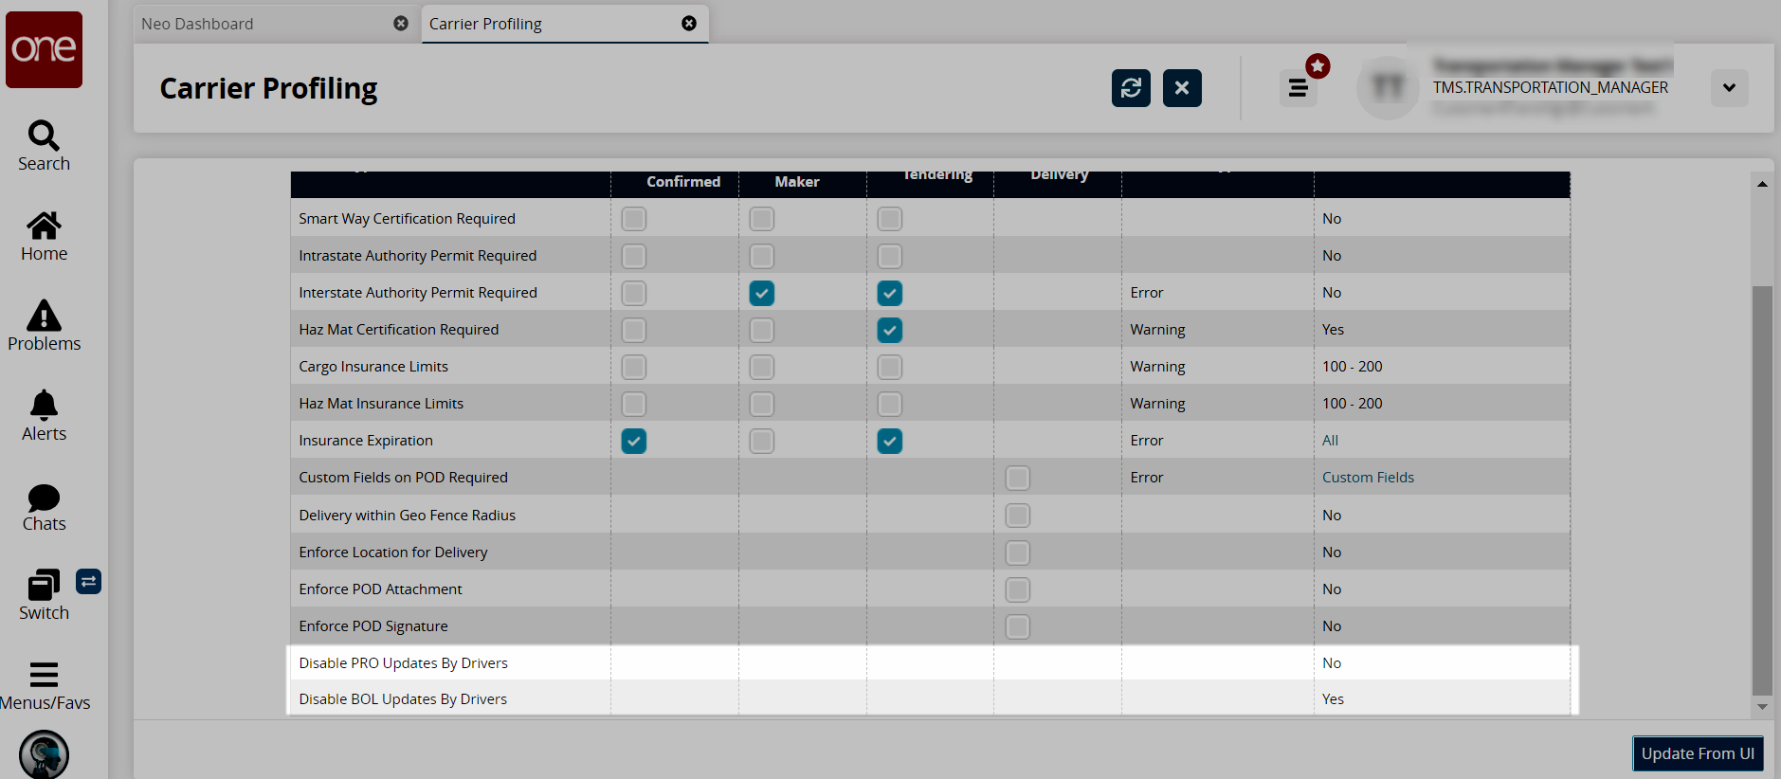Viewport: 1781px width, 779px height.
Task: Click the 100 - 200 value for Cargo Insurance Limits
Action: tap(1352, 367)
